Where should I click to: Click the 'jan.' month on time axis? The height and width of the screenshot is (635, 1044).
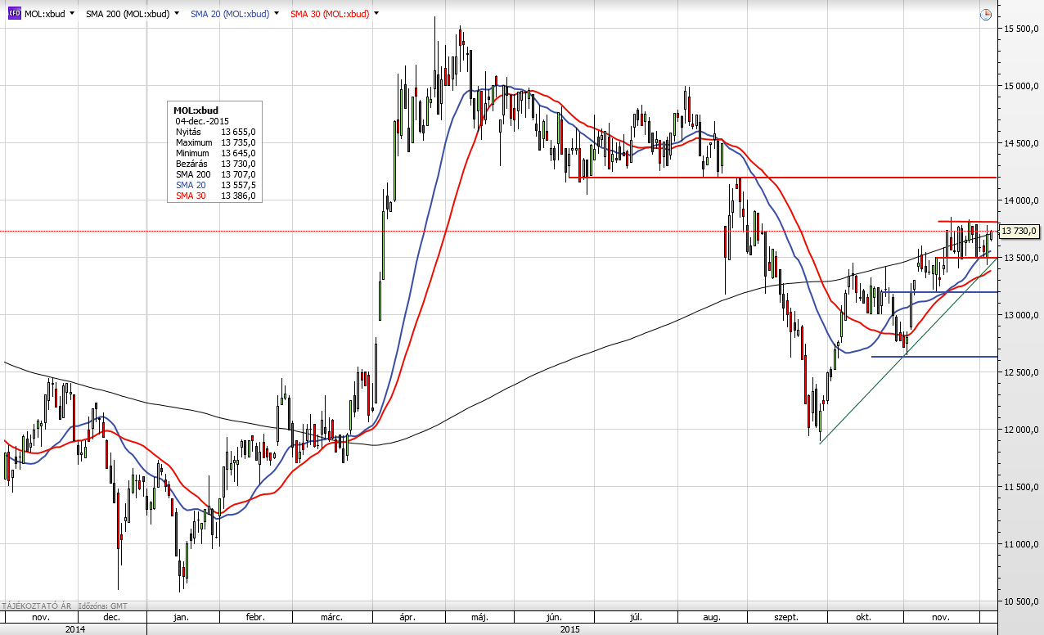tap(181, 617)
